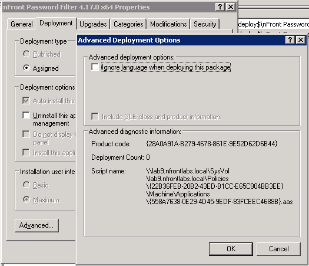Check Include OLE class and product information
Image resolution: width=309 pixels, height=266 pixels.
[95, 117]
